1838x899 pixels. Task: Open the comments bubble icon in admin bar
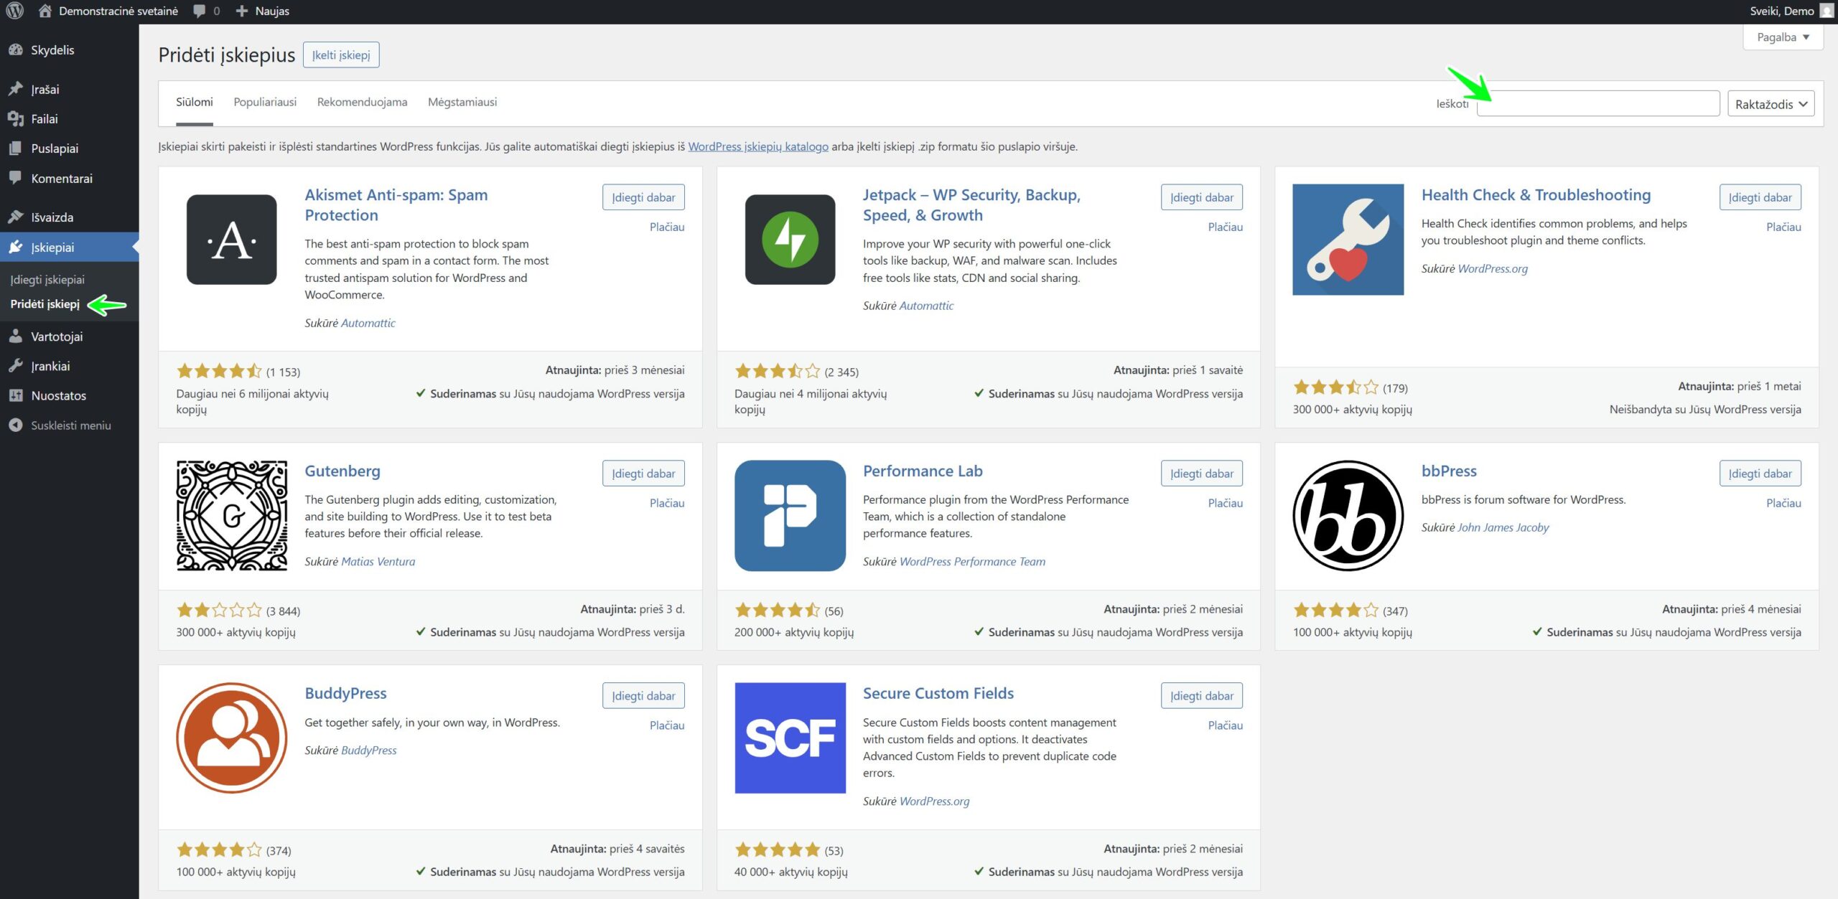[x=200, y=11]
